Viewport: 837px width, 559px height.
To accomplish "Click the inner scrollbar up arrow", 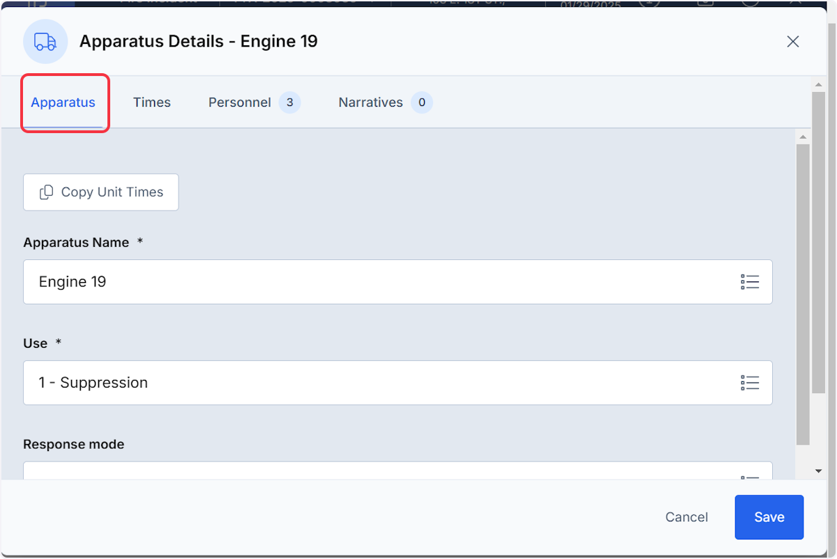I will [802, 137].
